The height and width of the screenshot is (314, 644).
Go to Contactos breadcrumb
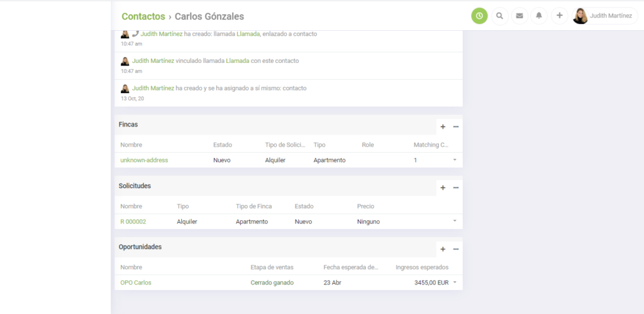click(x=143, y=16)
